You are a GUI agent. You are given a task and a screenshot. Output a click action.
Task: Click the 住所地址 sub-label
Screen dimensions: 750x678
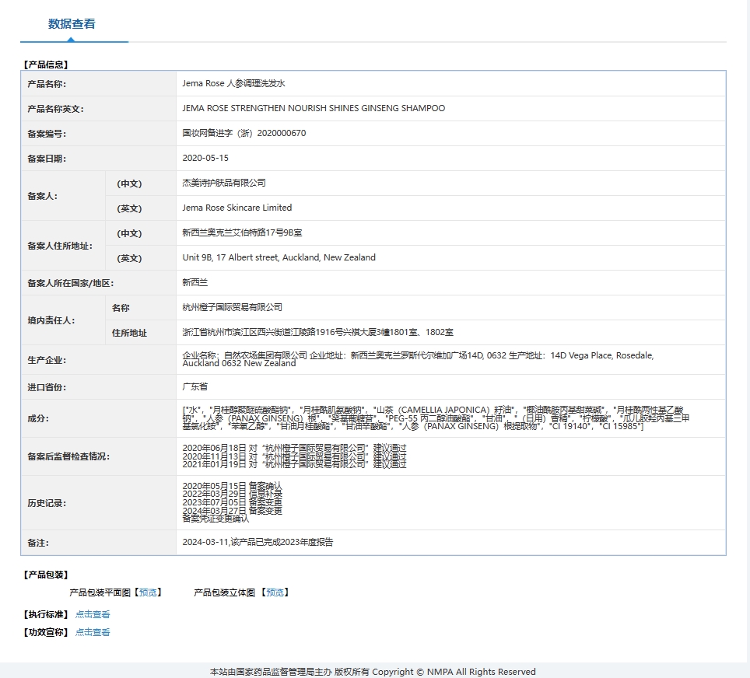(129, 332)
